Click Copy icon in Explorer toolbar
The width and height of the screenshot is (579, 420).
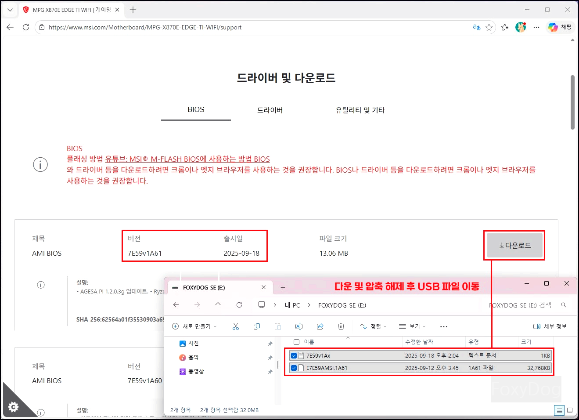click(x=257, y=326)
